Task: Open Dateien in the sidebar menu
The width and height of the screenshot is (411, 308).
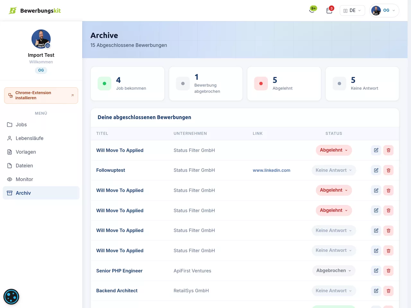Action: 41,166
